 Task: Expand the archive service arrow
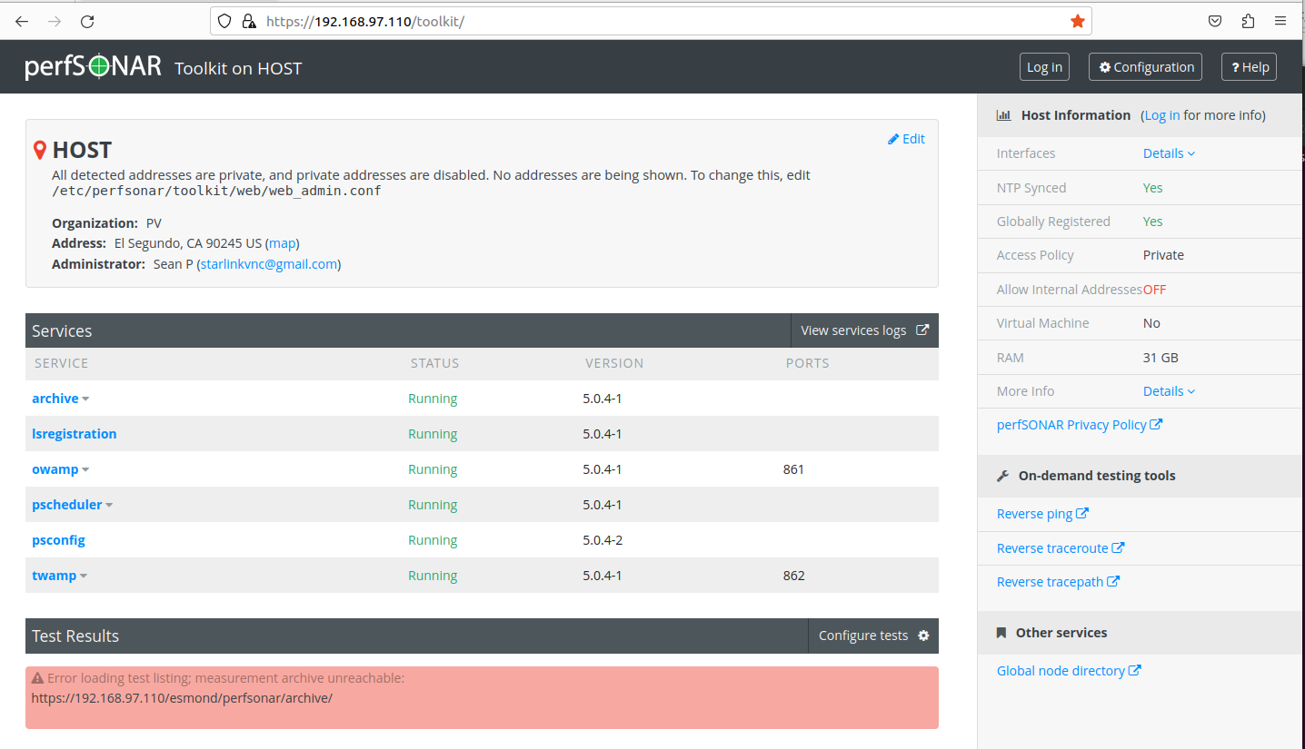85,399
